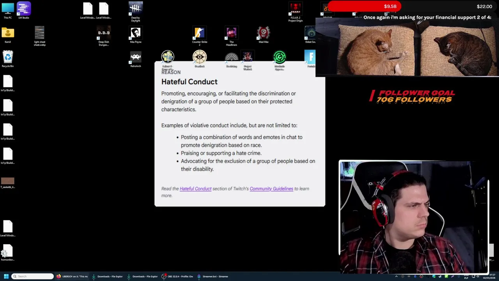Launch Counter-Strike 2 from the desktop
This screenshot has width=499, height=281.
(200, 37)
